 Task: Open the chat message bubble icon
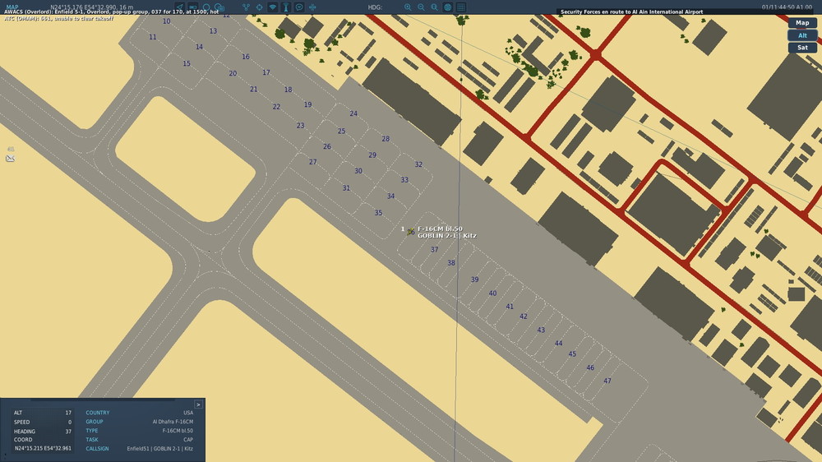(299, 7)
